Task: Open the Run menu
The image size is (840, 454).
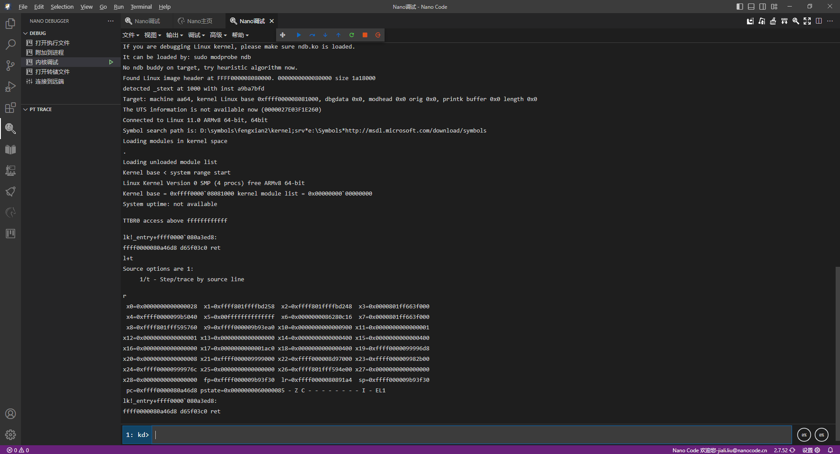Action: click(x=119, y=7)
